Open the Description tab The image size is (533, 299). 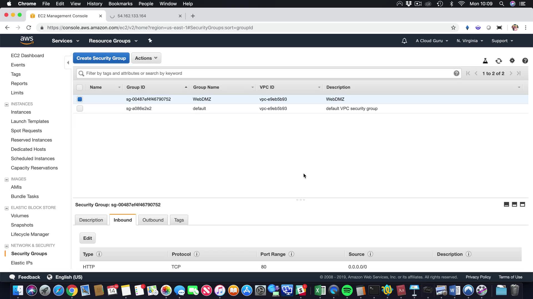91,220
